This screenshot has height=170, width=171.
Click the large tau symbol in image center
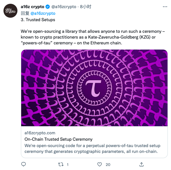[x=93, y=88]
